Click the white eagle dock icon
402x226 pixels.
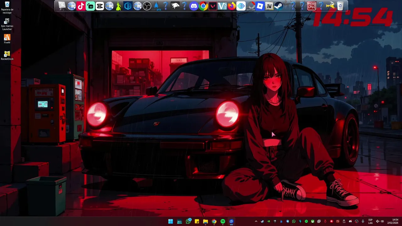click(x=175, y=6)
